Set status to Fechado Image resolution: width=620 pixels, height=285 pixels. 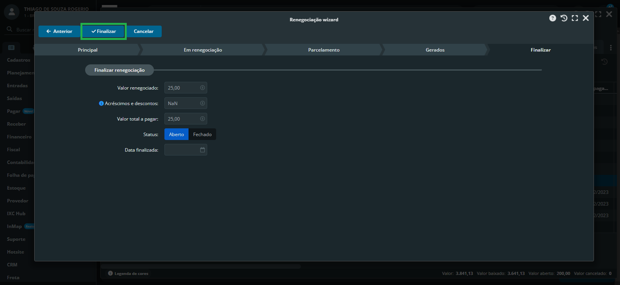tap(202, 135)
